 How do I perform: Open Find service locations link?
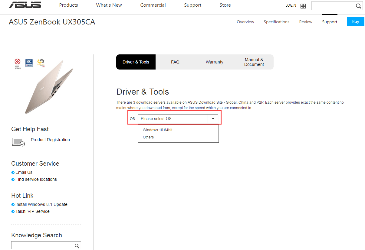tap(36, 179)
